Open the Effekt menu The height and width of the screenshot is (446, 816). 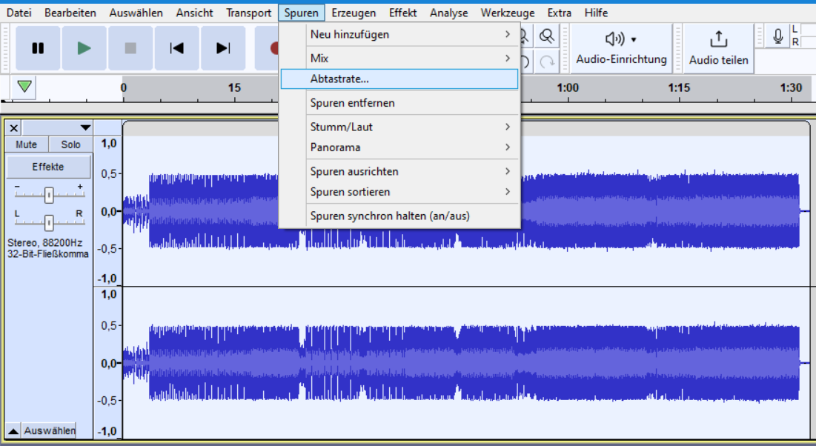402,13
